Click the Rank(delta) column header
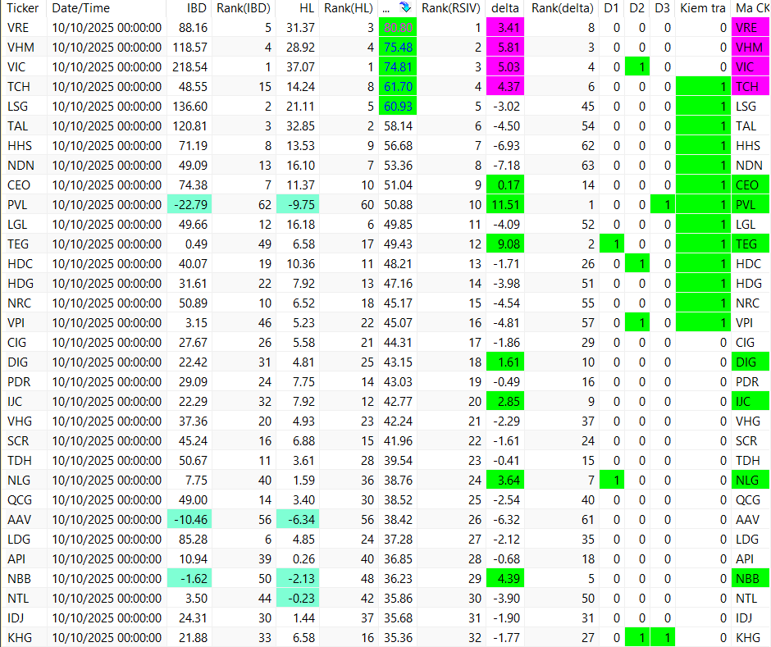 pyautogui.click(x=562, y=8)
